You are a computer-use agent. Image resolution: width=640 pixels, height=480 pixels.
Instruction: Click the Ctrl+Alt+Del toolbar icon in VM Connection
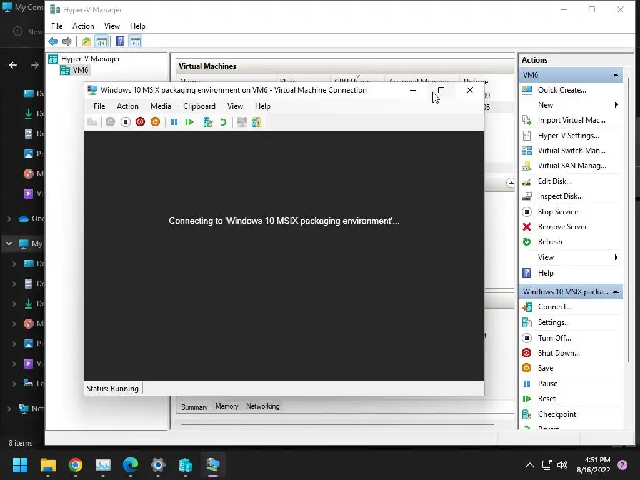[x=92, y=122]
